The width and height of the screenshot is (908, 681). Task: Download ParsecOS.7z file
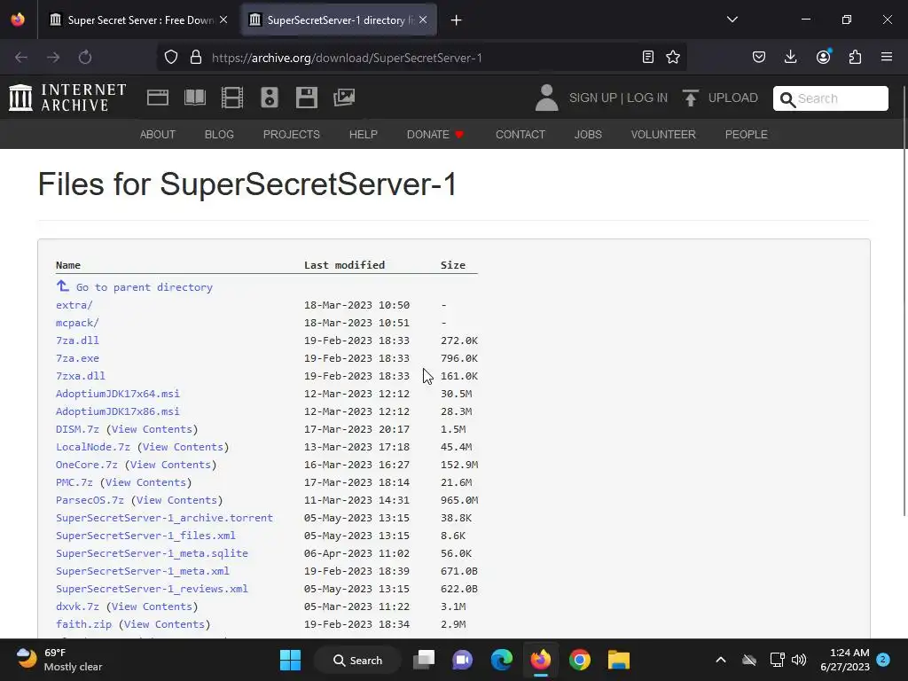[x=90, y=500]
